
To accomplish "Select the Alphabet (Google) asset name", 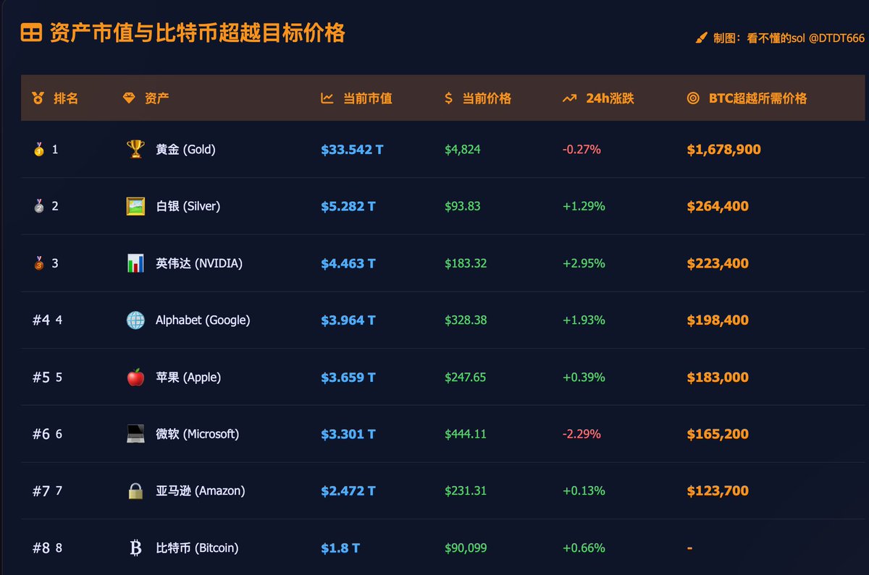I will click(203, 320).
